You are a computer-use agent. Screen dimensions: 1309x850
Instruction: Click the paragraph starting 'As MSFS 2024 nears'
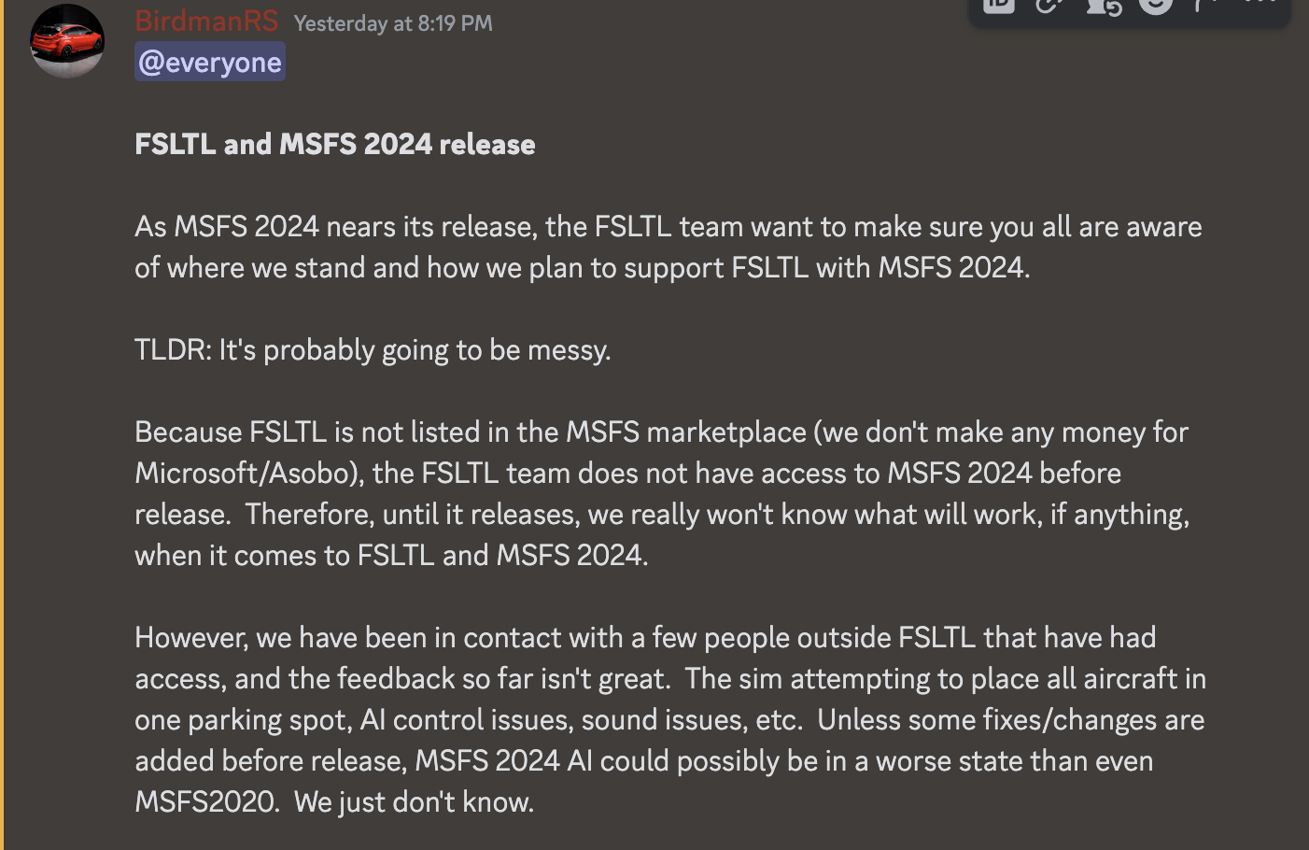(x=668, y=248)
